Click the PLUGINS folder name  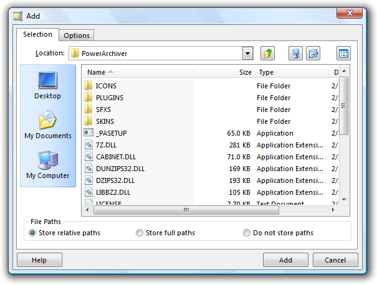(110, 98)
